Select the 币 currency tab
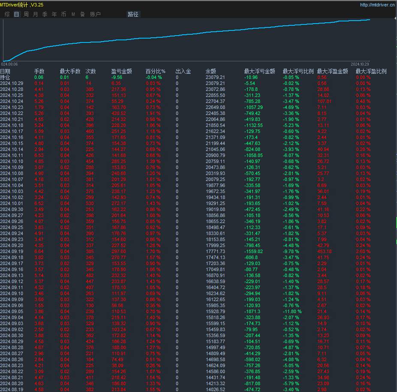Viewport: 397px width, 392px height. pos(63,14)
